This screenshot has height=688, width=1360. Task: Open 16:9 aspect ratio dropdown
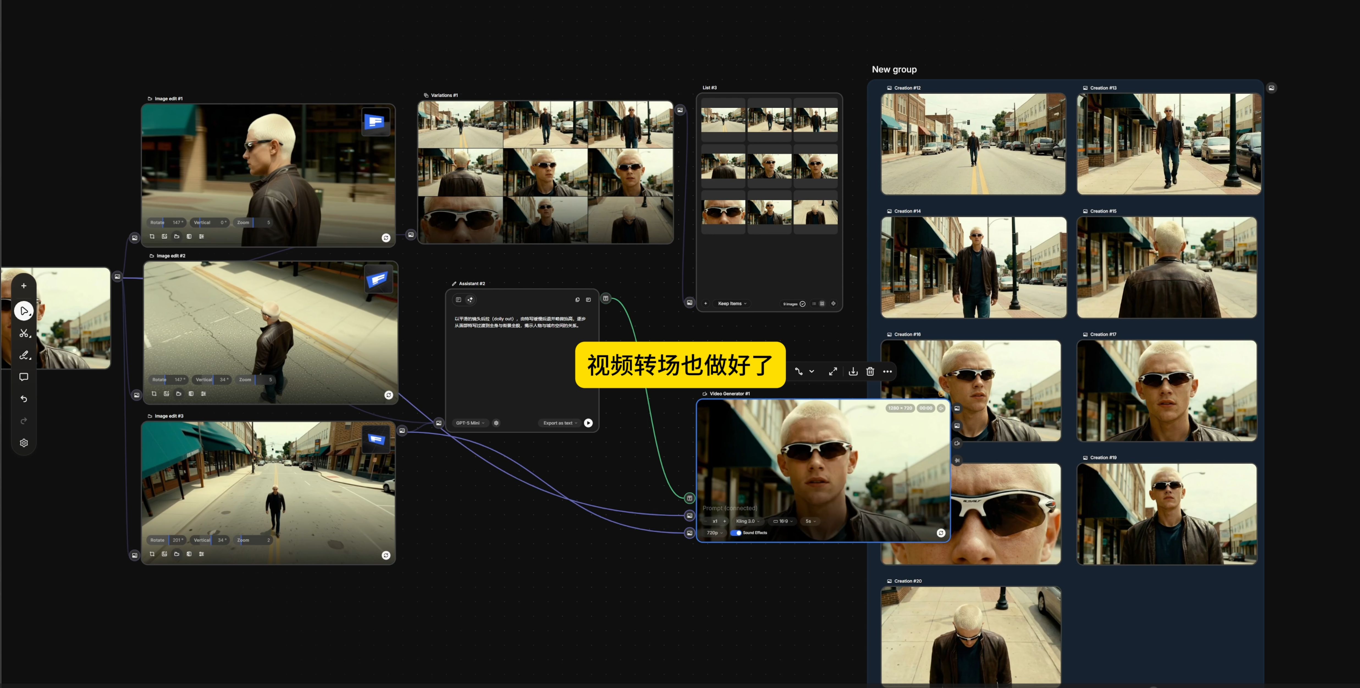point(783,521)
